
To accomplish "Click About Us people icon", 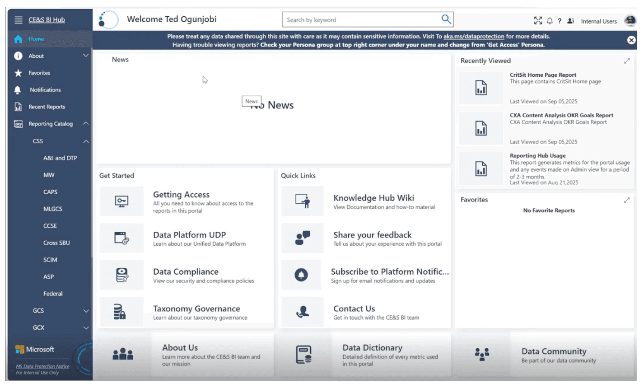I will [123, 355].
